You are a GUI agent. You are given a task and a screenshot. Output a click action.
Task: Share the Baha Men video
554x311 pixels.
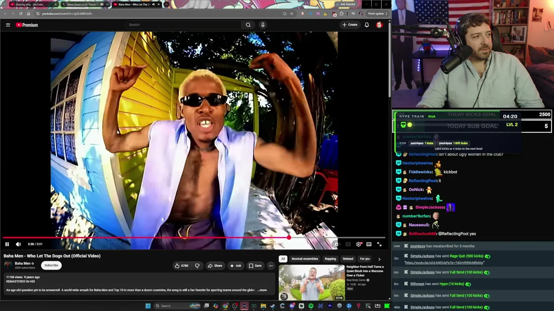click(x=215, y=266)
